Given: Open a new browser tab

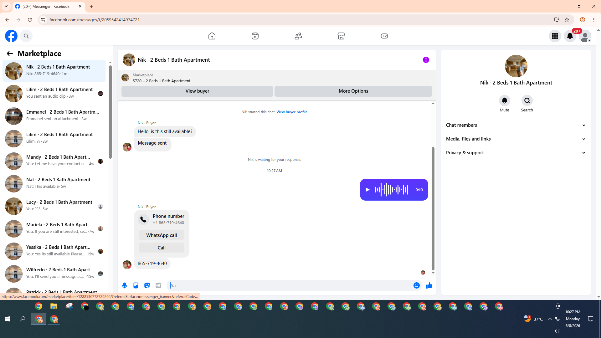Looking at the screenshot, I should (x=91, y=6).
